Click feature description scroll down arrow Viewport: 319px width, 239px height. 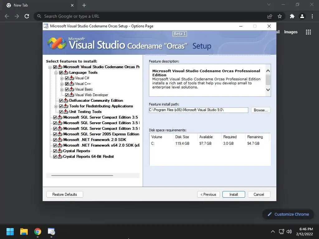268,90
